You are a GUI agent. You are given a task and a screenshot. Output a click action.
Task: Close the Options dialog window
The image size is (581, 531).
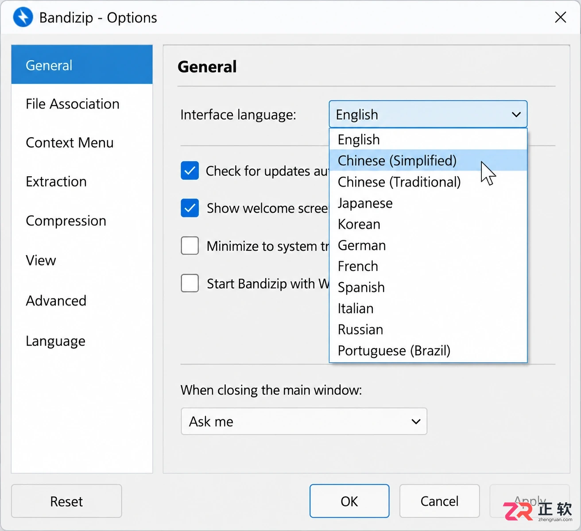click(x=561, y=17)
